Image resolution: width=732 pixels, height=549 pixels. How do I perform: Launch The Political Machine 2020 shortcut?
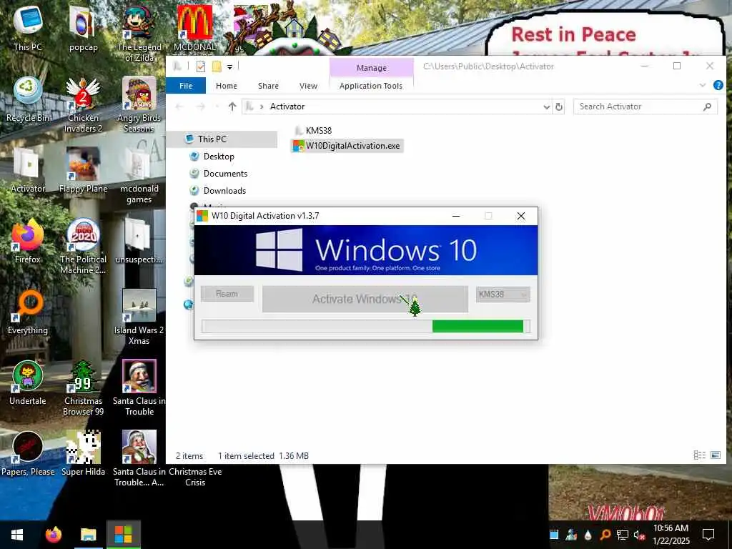[x=83, y=247]
